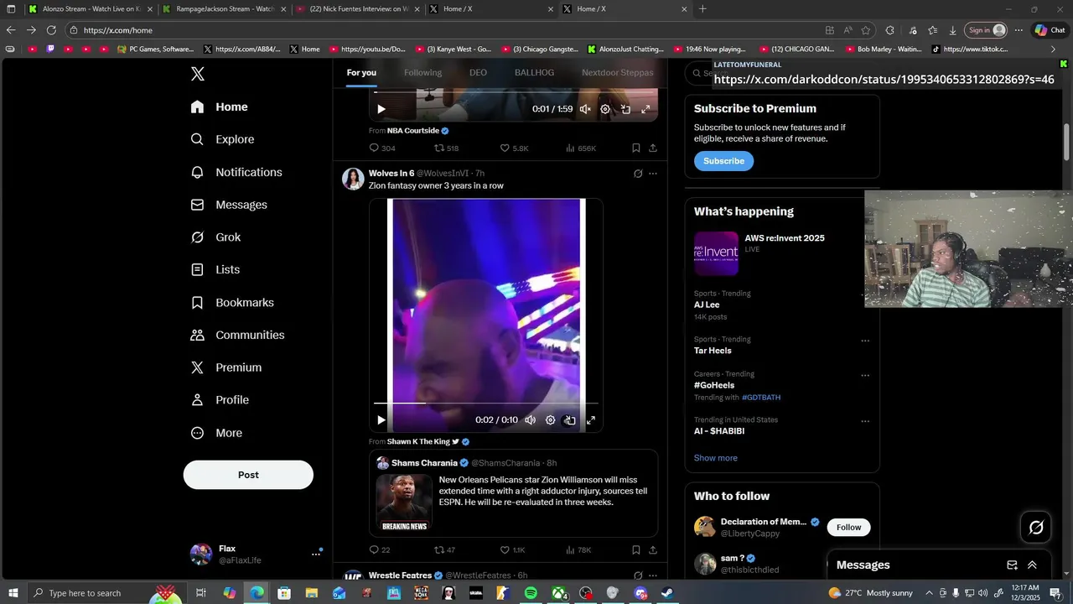The image size is (1073, 604).
Task: Open the Explore page from sidebar
Action: pyautogui.click(x=223, y=139)
